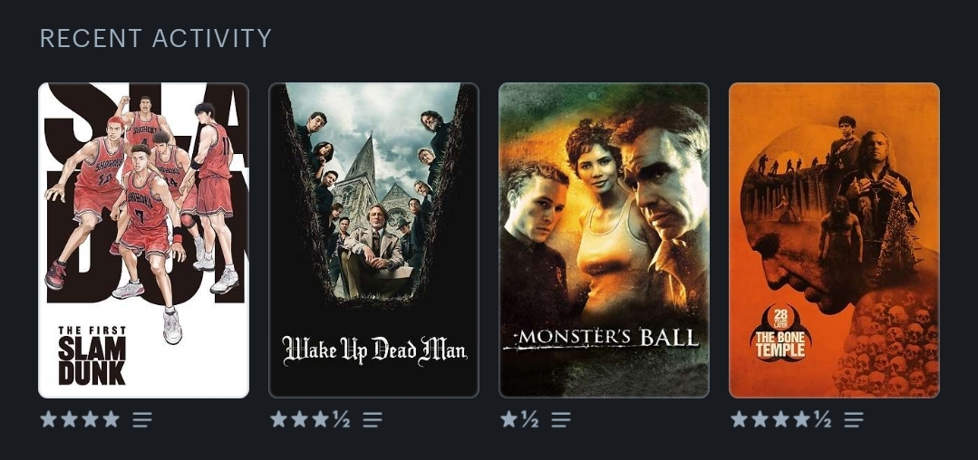Click the Wake Up Dead Man gothic title text
Image resolution: width=978 pixels, height=460 pixels.
point(374,350)
